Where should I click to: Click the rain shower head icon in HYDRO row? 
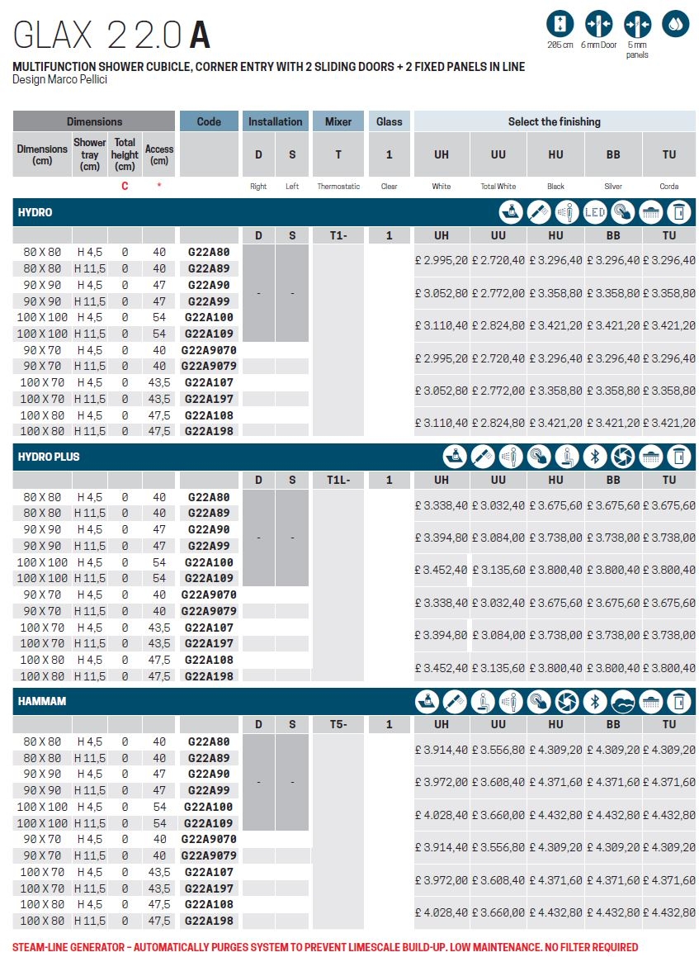tap(652, 213)
